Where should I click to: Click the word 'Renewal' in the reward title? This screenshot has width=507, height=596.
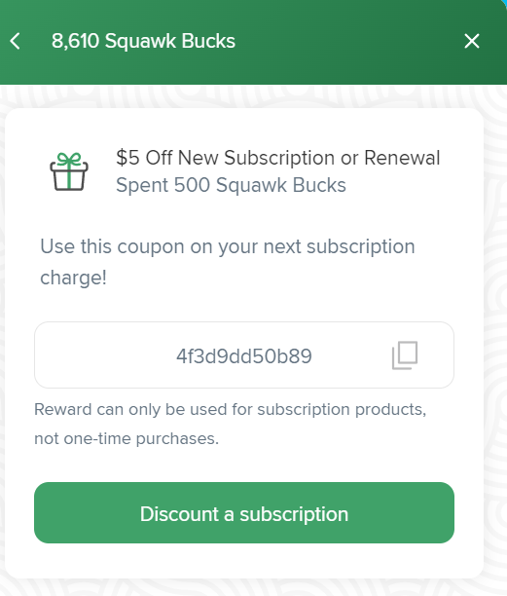point(402,158)
